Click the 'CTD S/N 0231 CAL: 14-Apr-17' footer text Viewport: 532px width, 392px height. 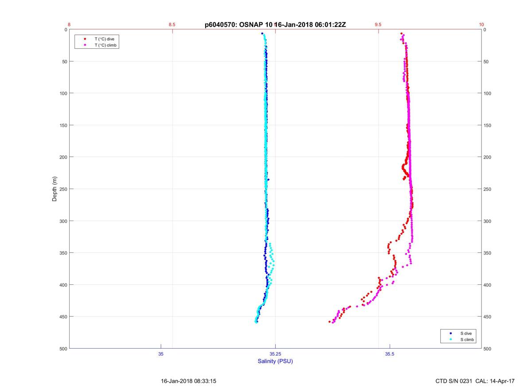point(475,381)
